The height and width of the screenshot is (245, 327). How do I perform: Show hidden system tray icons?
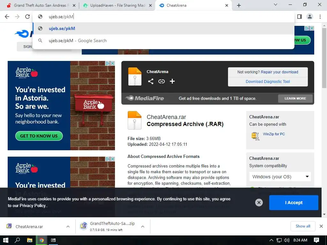pos(271,240)
